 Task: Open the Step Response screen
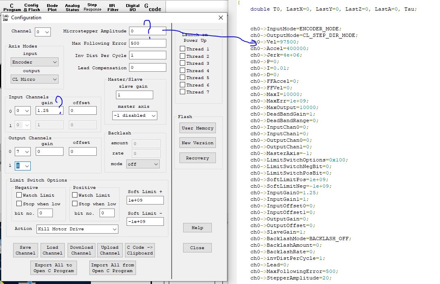tap(92, 7)
